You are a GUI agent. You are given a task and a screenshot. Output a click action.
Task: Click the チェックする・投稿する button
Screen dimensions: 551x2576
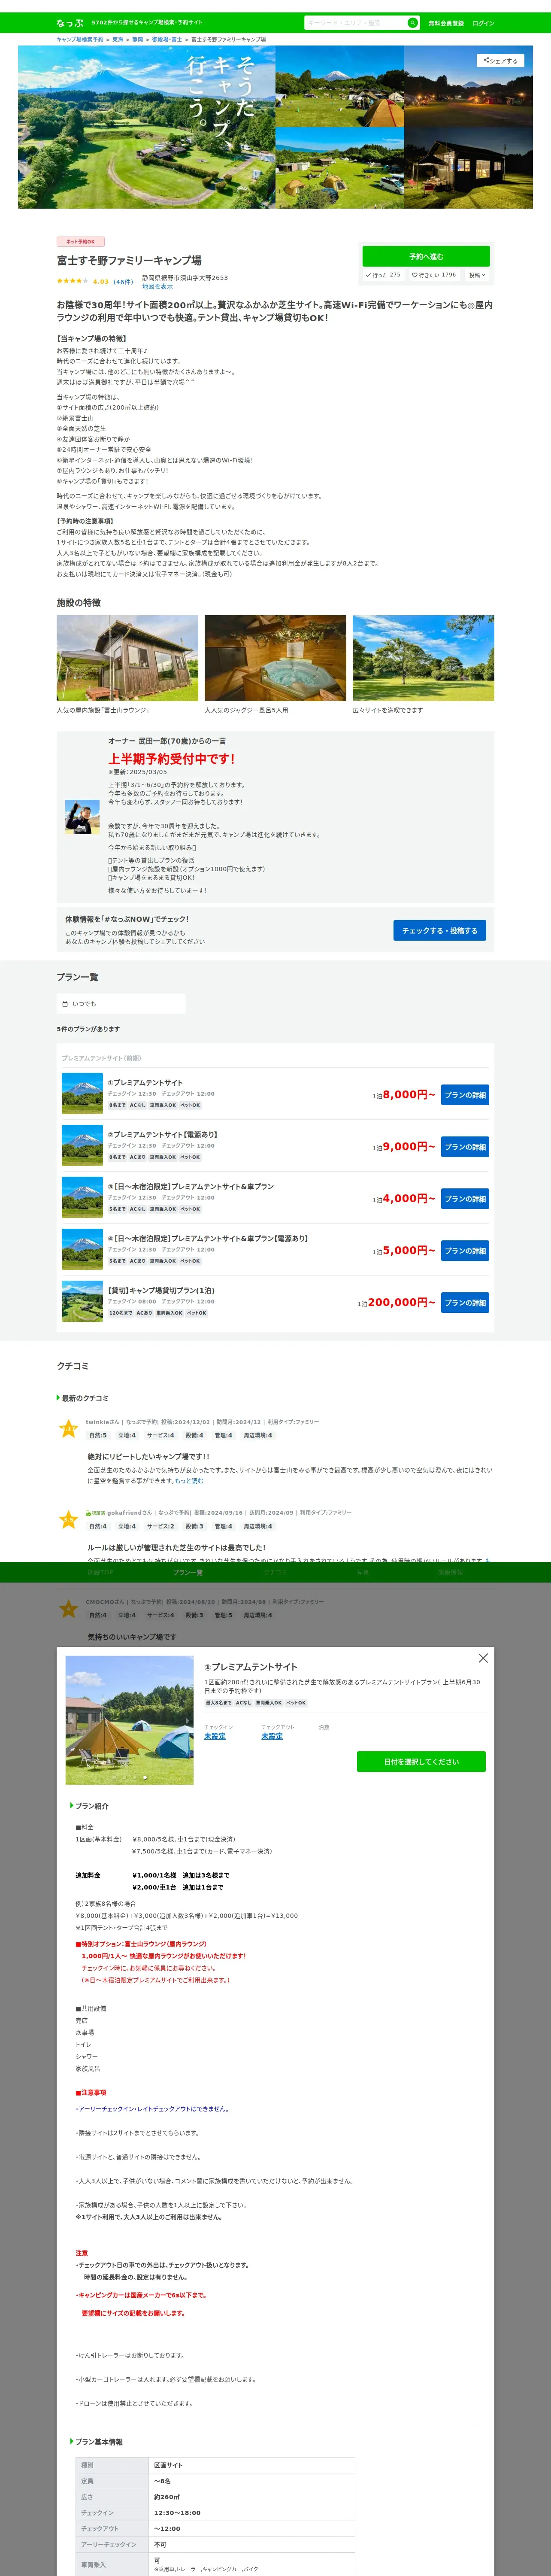pyautogui.click(x=439, y=930)
